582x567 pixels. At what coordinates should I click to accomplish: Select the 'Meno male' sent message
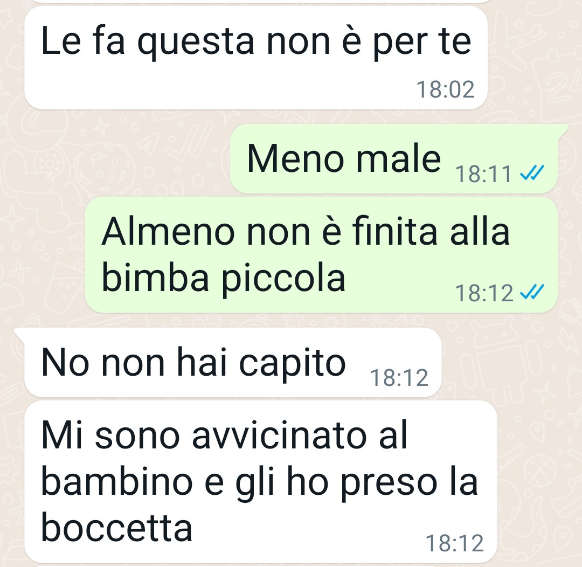point(394,159)
